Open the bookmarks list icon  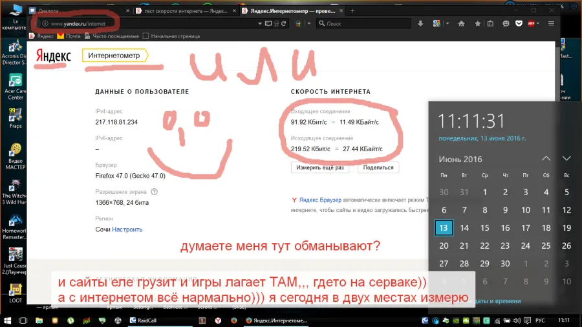coord(491,24)
